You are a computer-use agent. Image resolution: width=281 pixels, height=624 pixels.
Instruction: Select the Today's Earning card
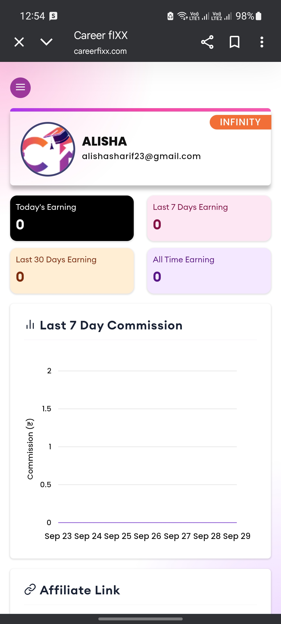click(72, 218)
